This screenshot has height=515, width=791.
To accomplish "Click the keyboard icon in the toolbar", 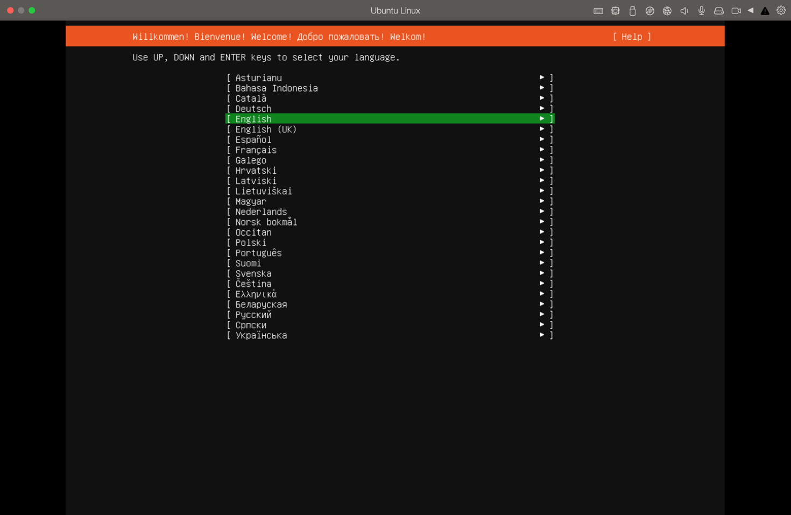I will (x=598, y=11).
